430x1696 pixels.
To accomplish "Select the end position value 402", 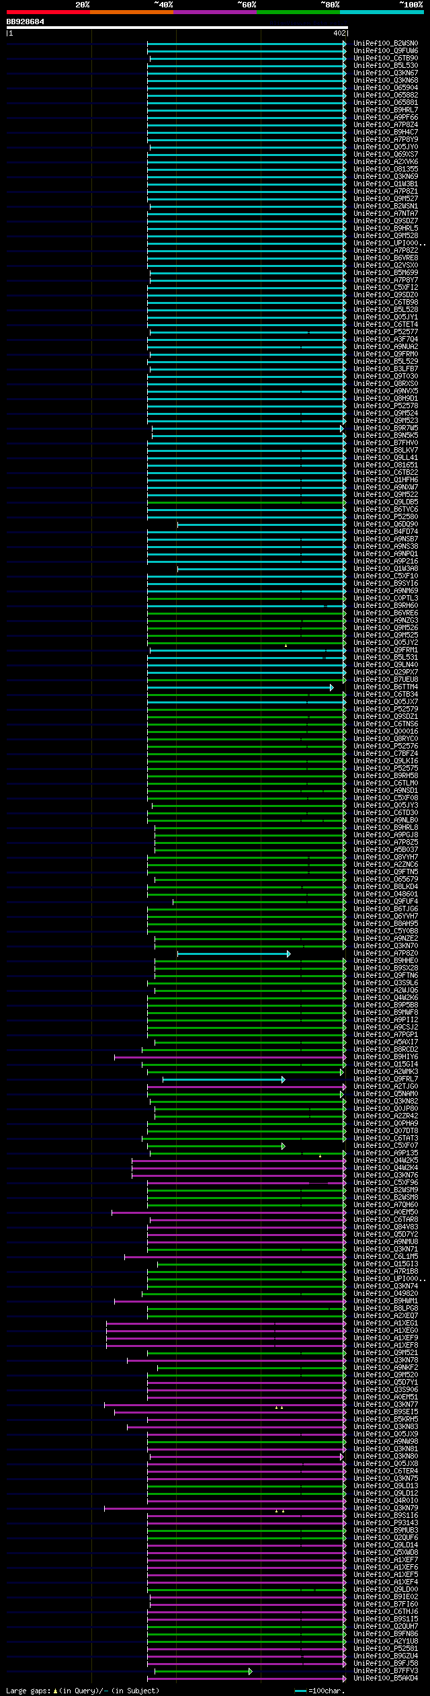I will tap(339, 33).
